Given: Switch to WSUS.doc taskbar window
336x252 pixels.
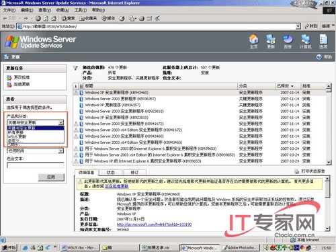Looking at the screenshot, I should point(80,248).
